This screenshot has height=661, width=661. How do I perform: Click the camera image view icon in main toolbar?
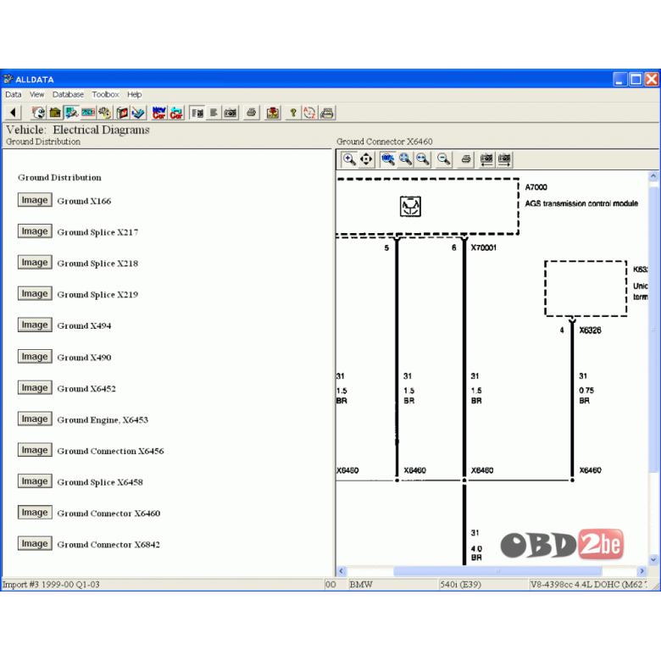[x=231, y=113]
